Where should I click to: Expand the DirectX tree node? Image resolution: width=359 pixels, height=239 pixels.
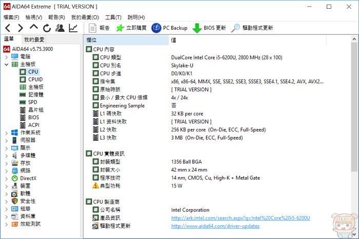pyautogui.click(x=6, y=179)
